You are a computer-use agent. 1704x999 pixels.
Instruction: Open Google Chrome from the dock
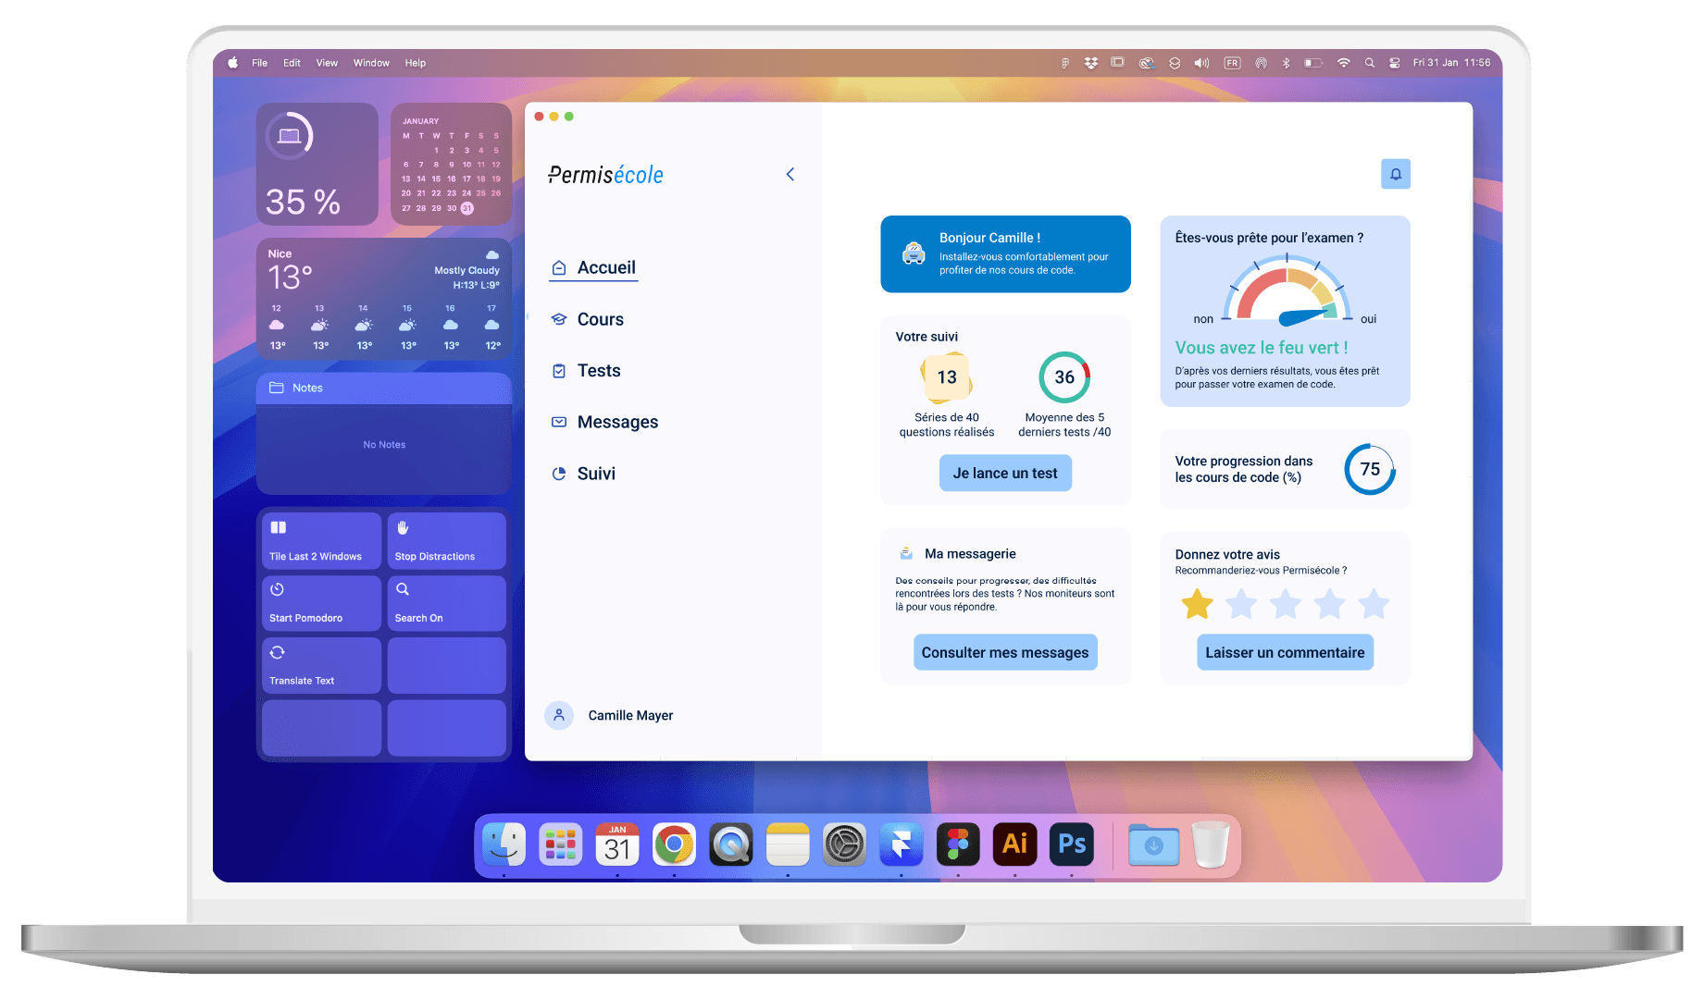pos(674,844)
